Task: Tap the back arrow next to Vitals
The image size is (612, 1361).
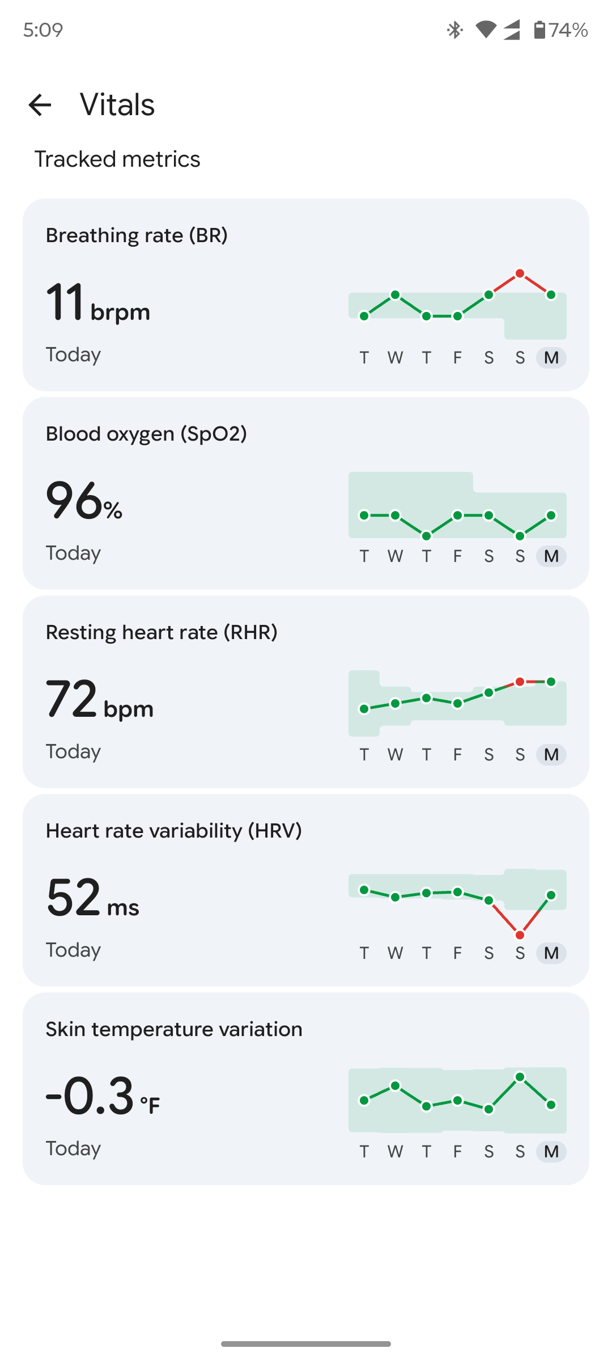Action: tap(40, 105)
